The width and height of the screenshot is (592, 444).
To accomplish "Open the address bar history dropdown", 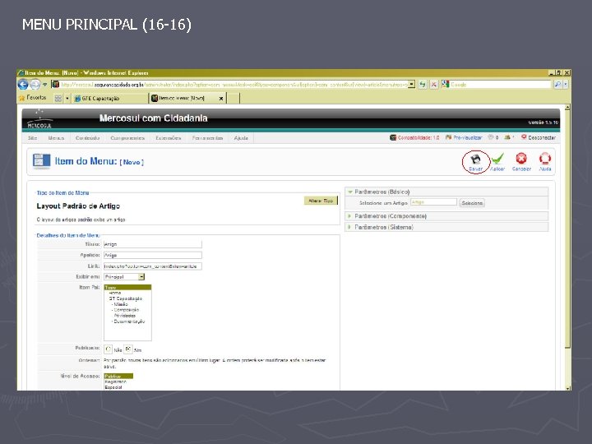I will tap(412, 84).
